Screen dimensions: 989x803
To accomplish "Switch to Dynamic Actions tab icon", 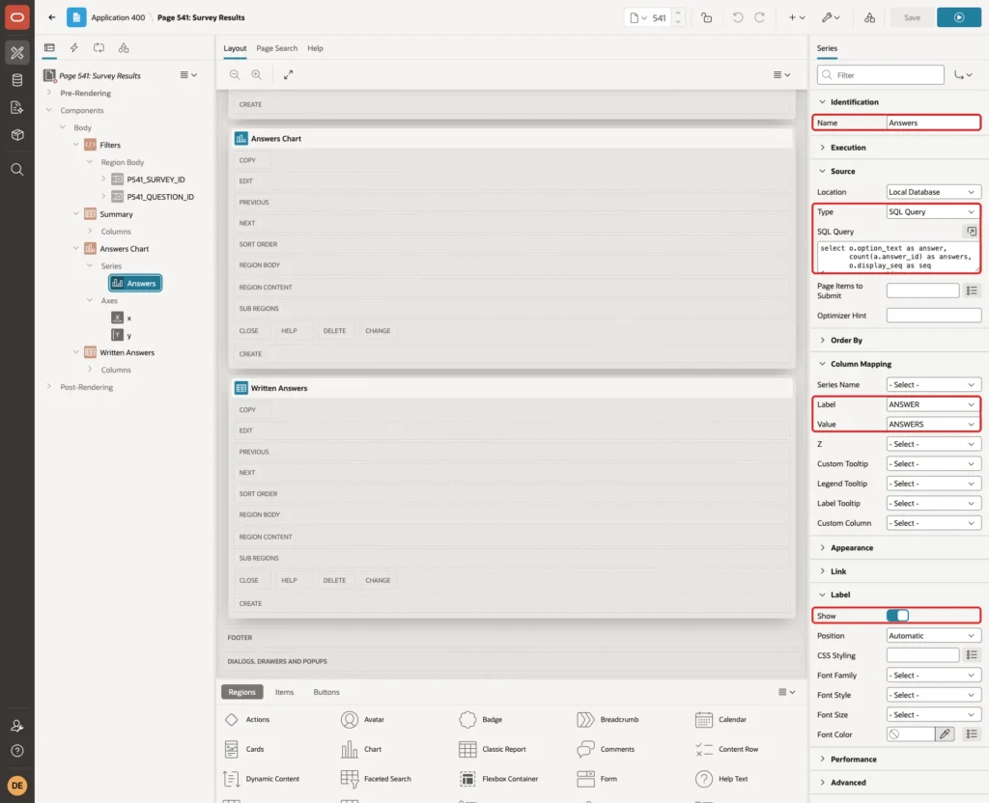I will click(x=73, y=48).
